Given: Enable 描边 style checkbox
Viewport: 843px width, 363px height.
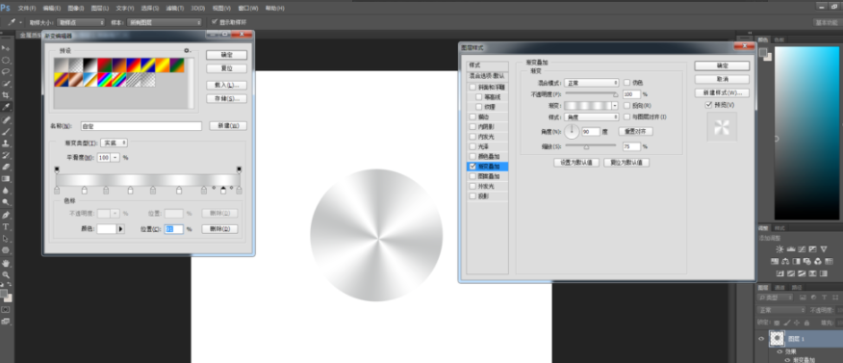Looking at the screenshot, I should point(473,117).
